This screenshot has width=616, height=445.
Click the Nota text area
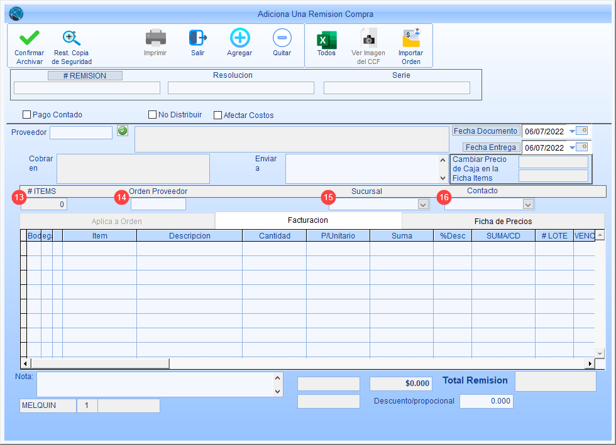click(155, 385)
